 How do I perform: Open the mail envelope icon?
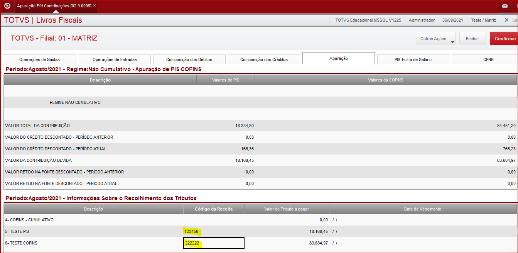click(505, 6)
